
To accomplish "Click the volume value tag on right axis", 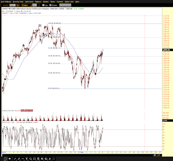I will (x=168, y=120).
